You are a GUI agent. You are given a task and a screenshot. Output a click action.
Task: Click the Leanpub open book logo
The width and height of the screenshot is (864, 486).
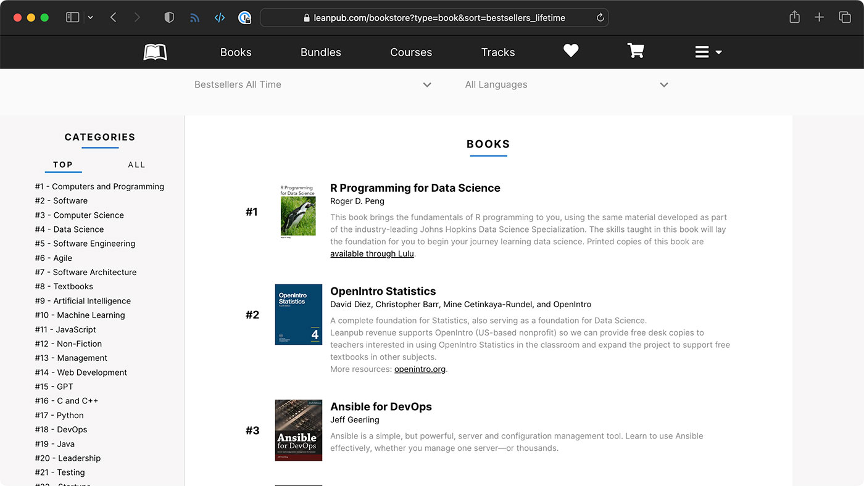pos(155,52)
